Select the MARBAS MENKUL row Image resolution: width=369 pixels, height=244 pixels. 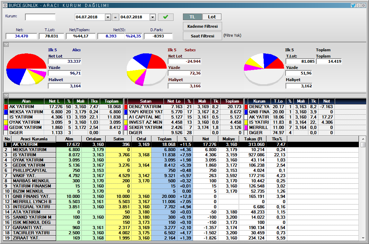181,181
